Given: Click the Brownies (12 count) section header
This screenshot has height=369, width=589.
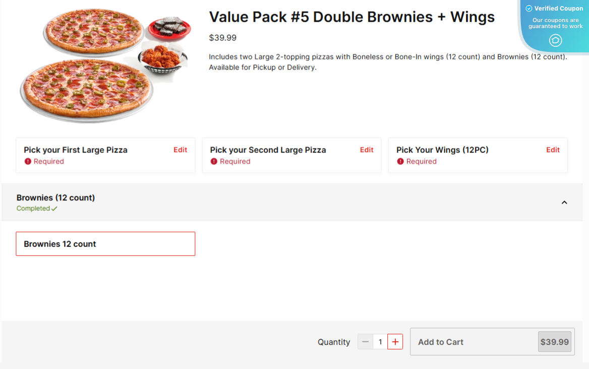Looking at the screenshot, I should (x=56, y=198).
